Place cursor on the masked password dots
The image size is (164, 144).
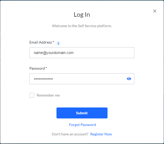coord(43,79)
